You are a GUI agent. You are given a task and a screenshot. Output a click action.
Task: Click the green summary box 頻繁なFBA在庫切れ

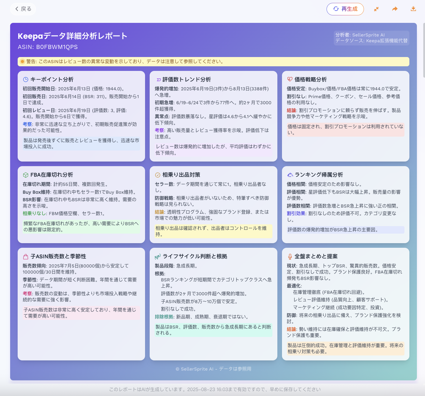click(x=81, y=227)
